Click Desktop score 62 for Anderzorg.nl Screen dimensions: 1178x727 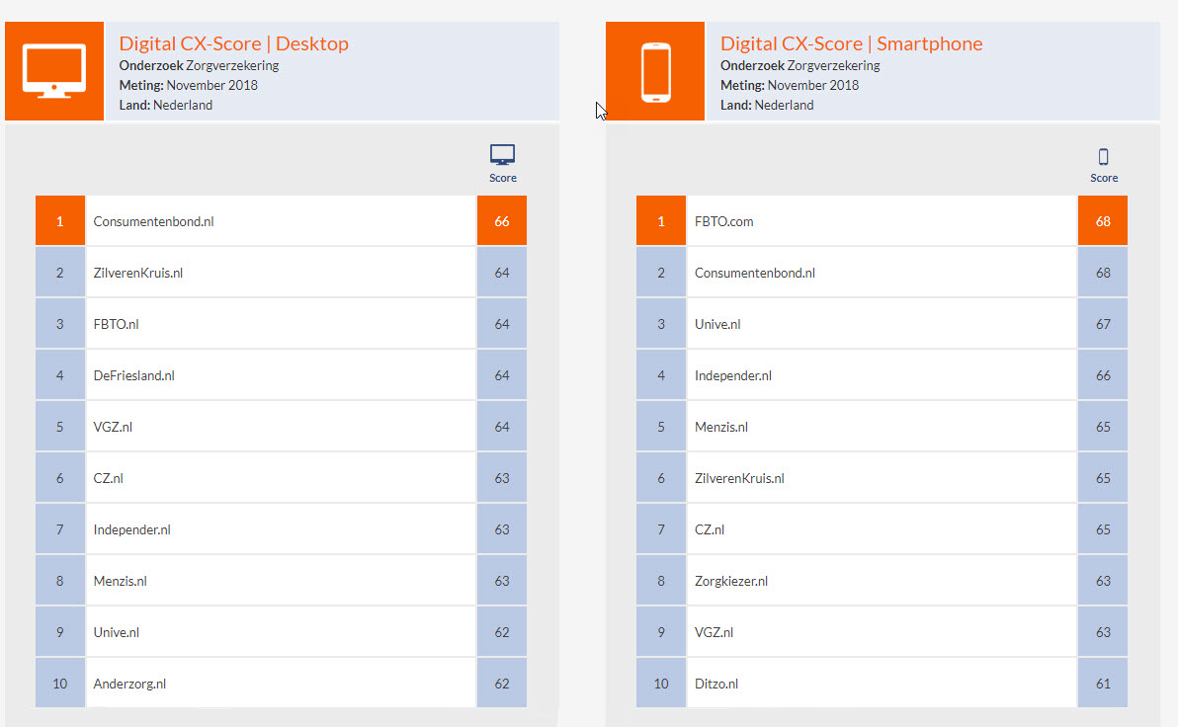coord(502,684)
